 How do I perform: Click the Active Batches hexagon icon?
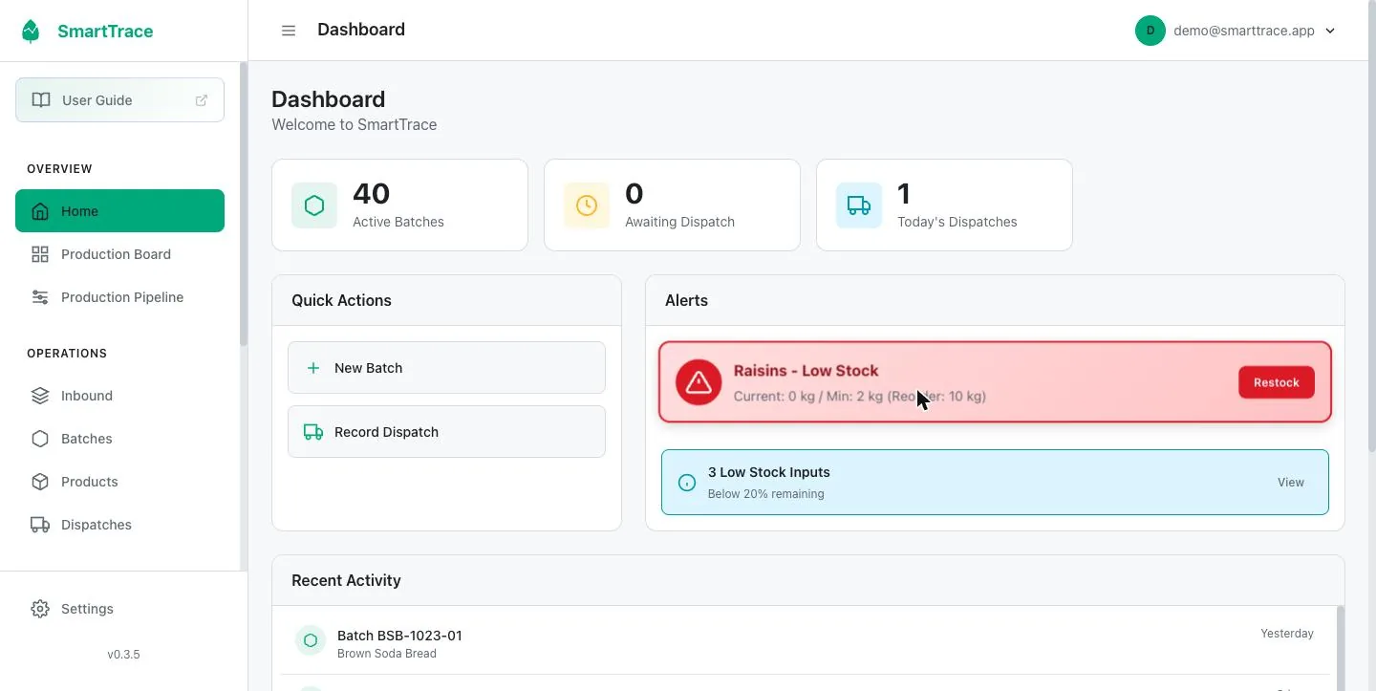pyautogui.click(x=314, y=205)
